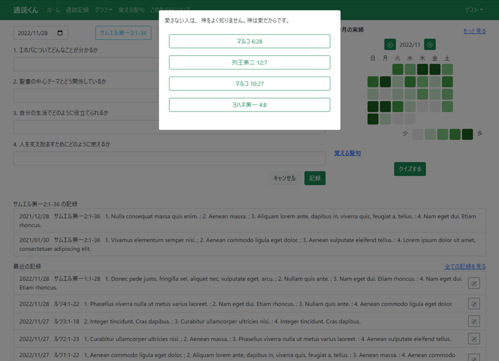Edit the ルツ3:1-18 record
The height and width of the screenshot is (361, 499).
click(x=474, y=322)
